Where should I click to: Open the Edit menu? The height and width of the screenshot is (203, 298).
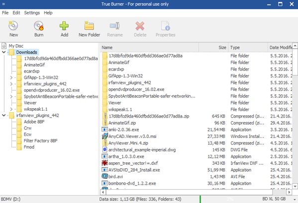16,13
